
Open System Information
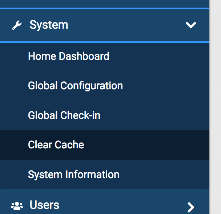105,174
